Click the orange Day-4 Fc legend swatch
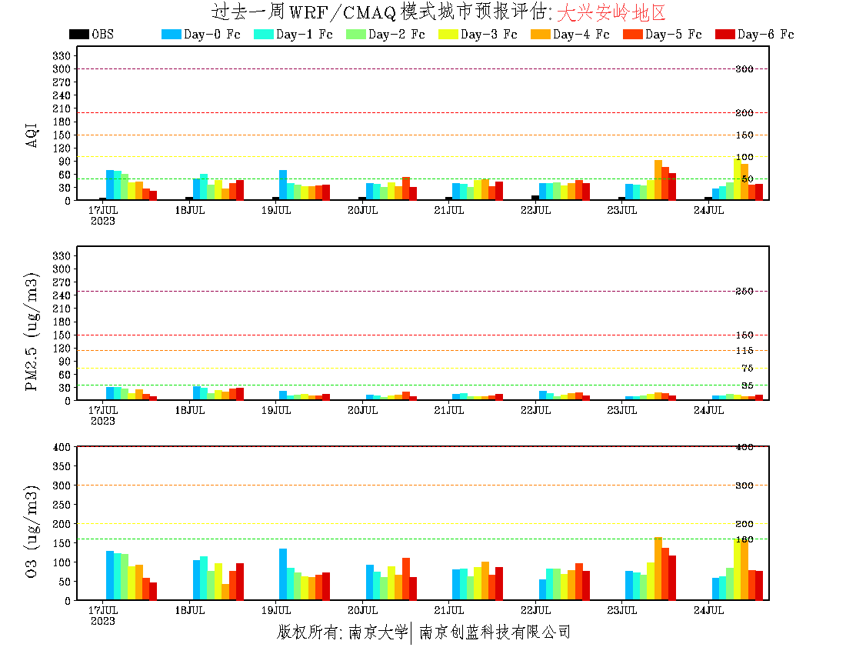The height and width of the screenshot is (654, 846). coord(541,35)
